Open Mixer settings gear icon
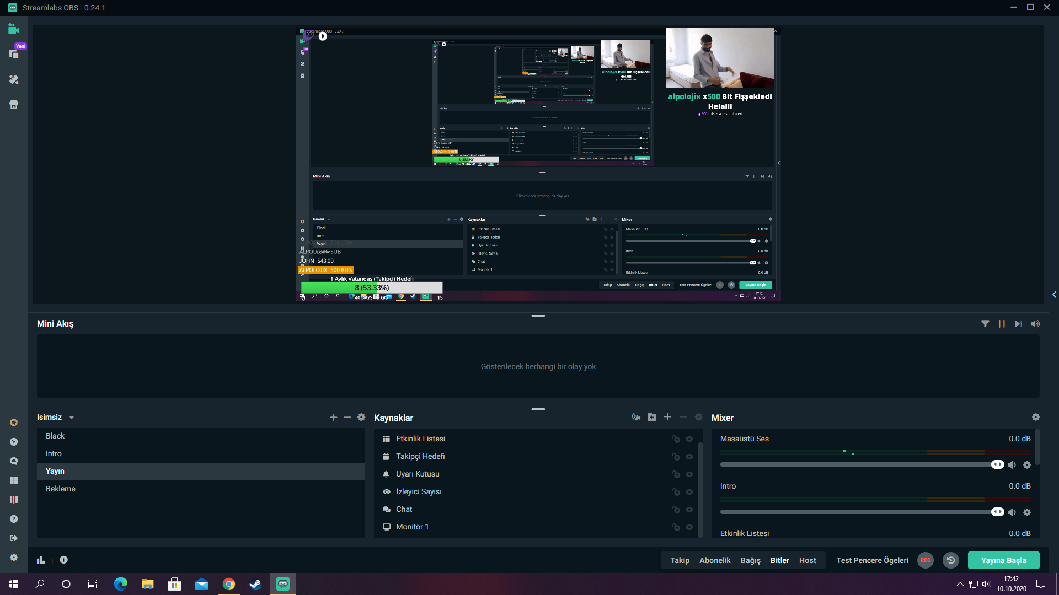 click(x=1035, y=417)
